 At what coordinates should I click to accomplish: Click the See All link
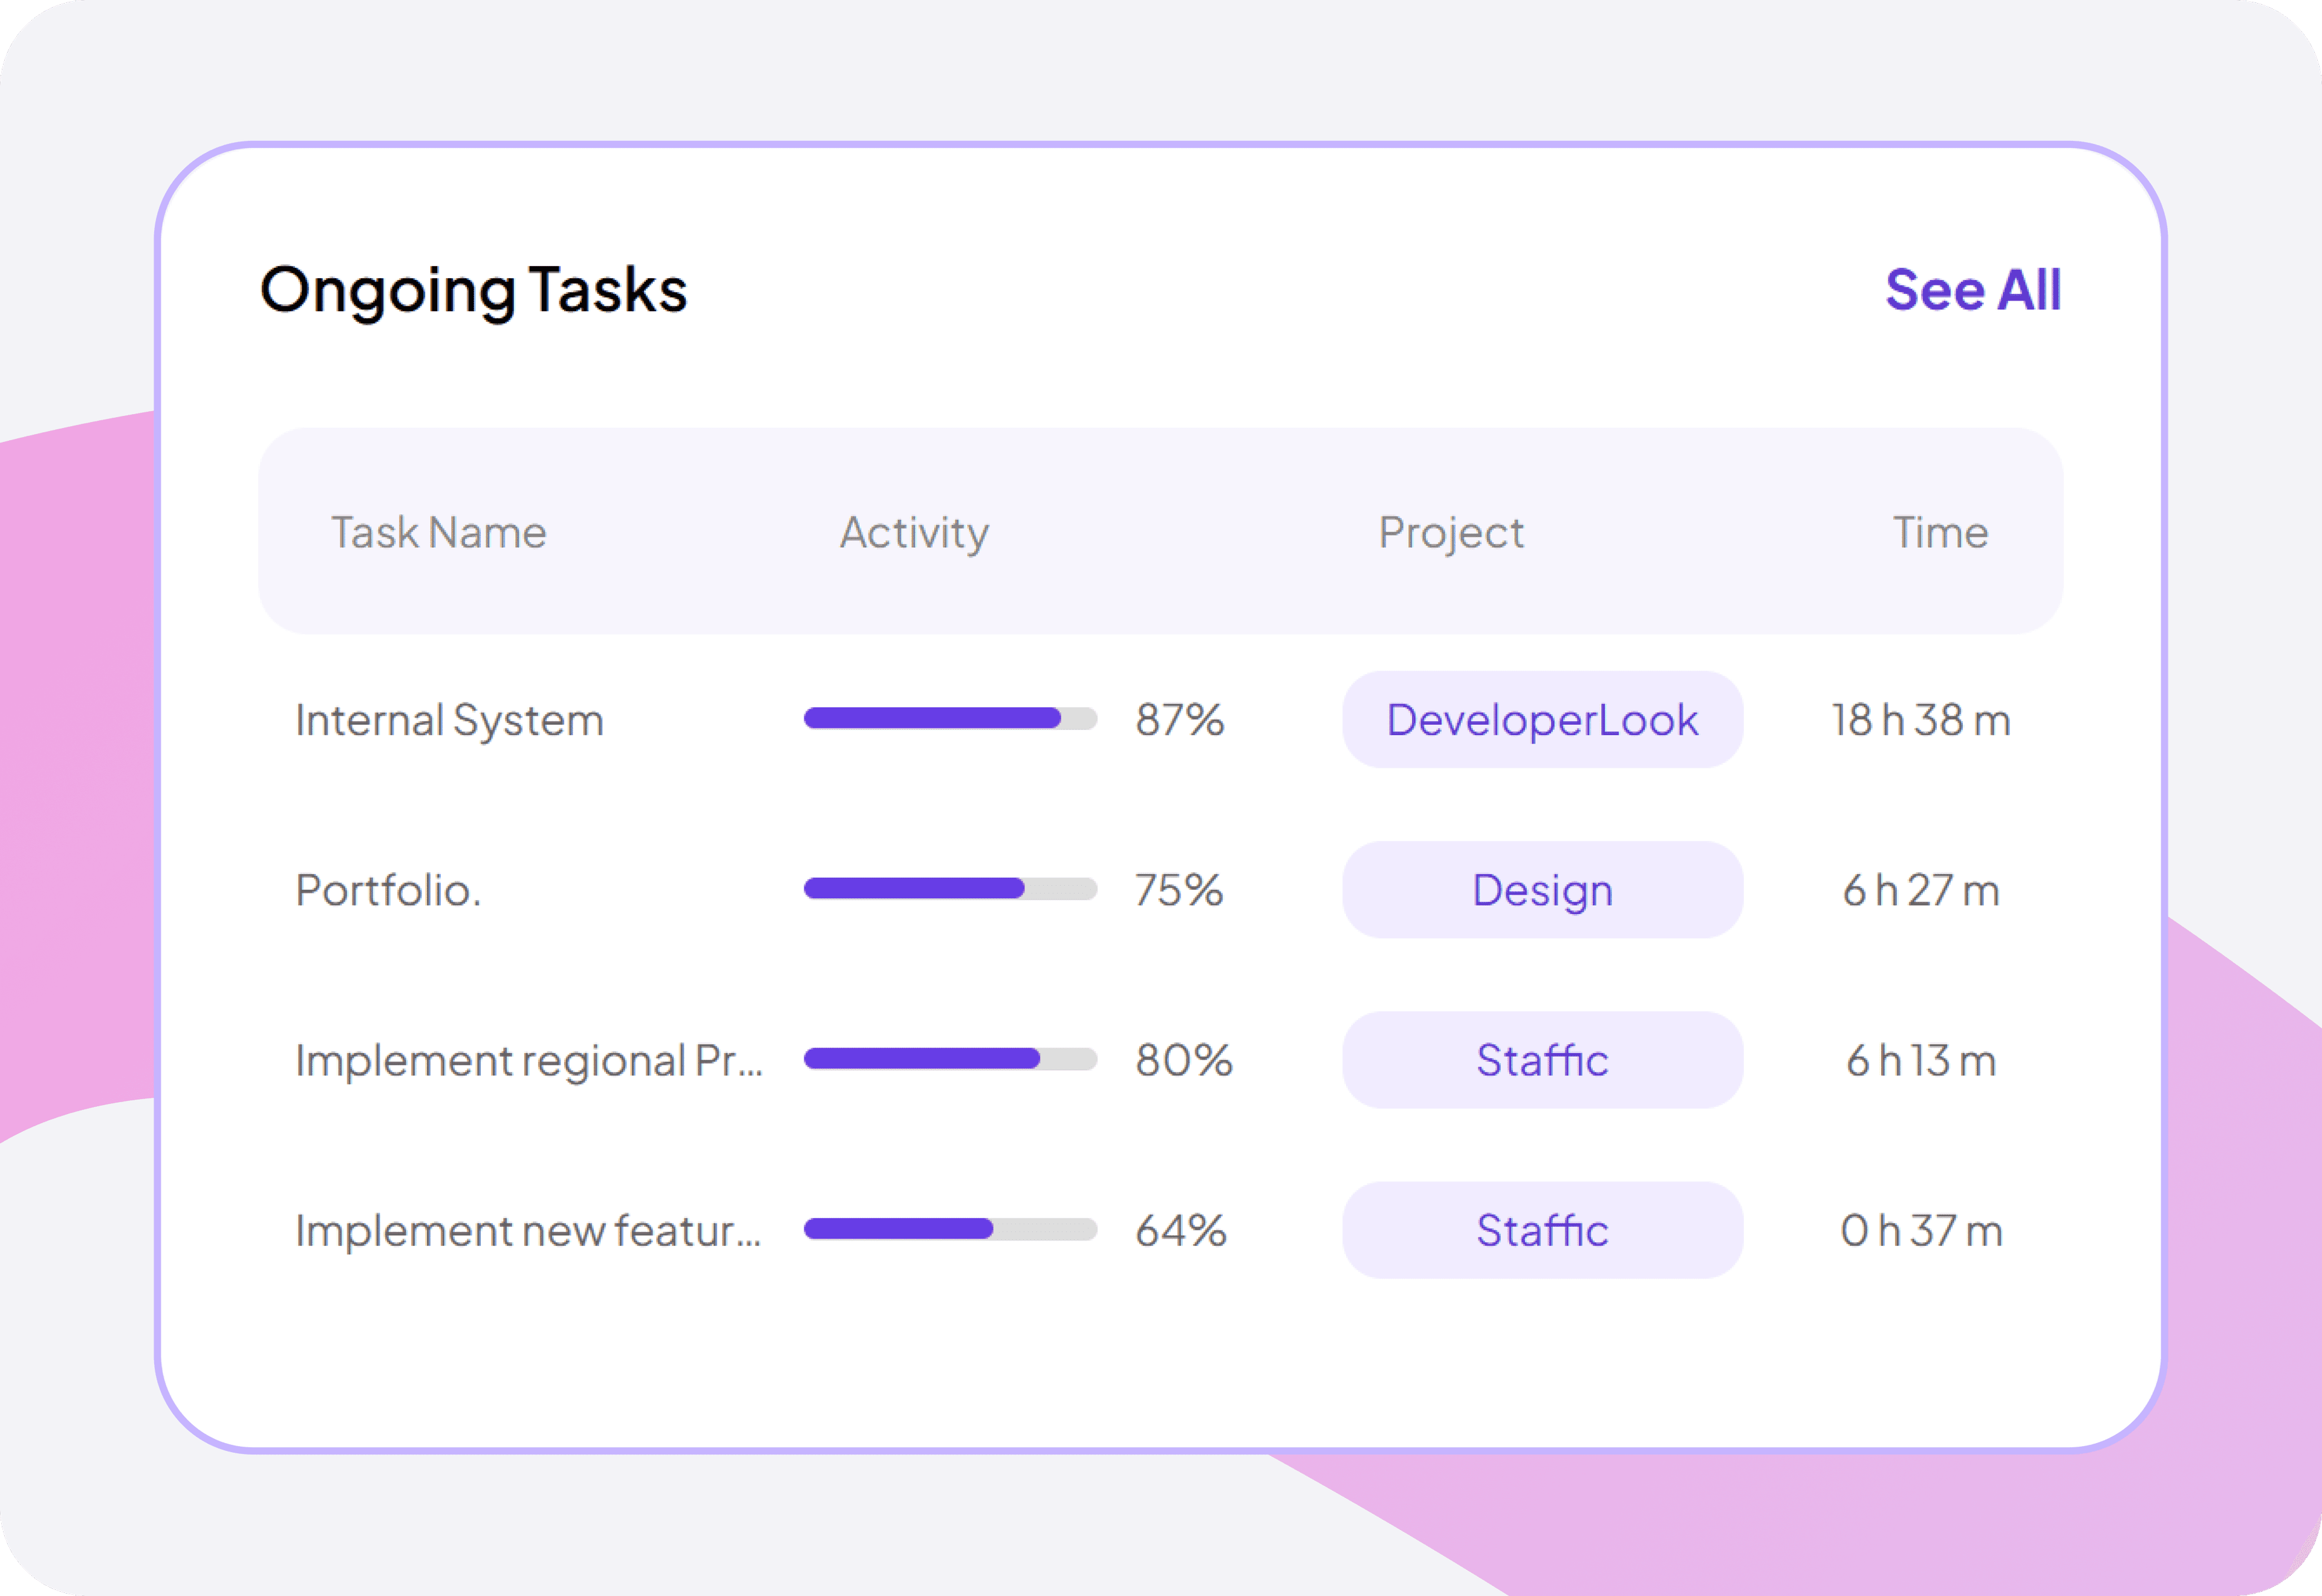(1973, 291)
